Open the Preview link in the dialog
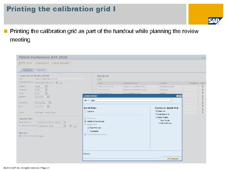The width and height of the screenshot is (227, 170). (87, 154)
